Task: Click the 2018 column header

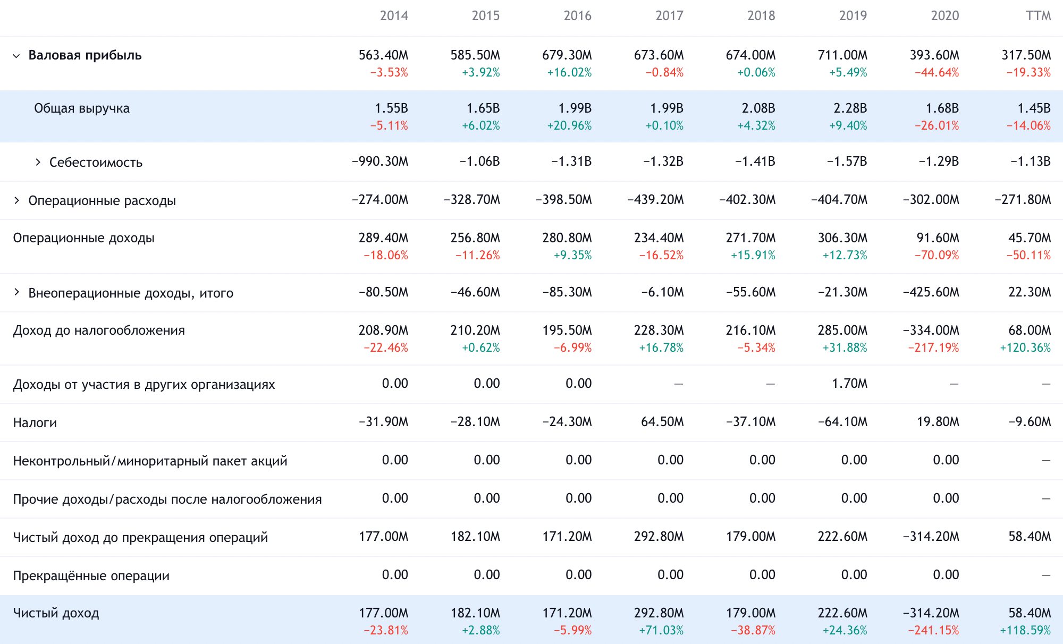Action: (x=761, y=16)
